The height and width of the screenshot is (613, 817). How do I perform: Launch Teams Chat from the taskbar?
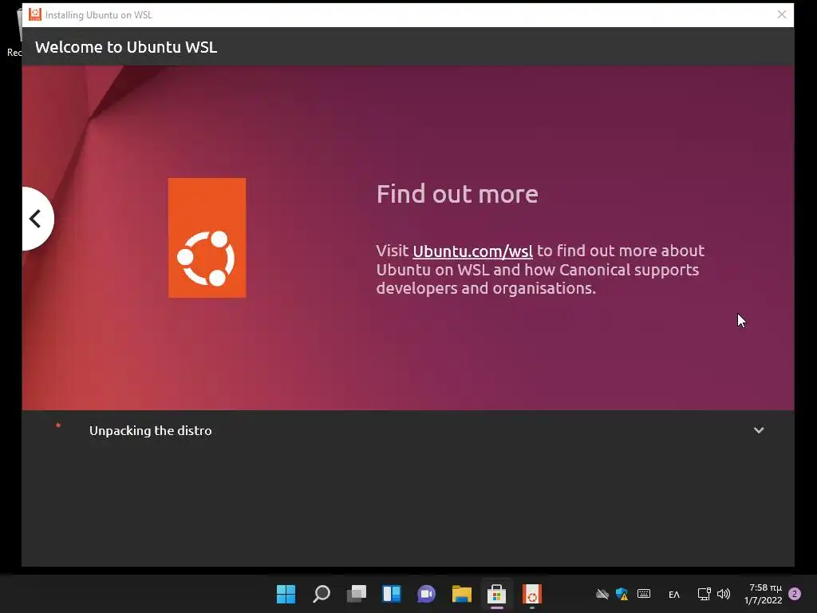click(426, 594)
